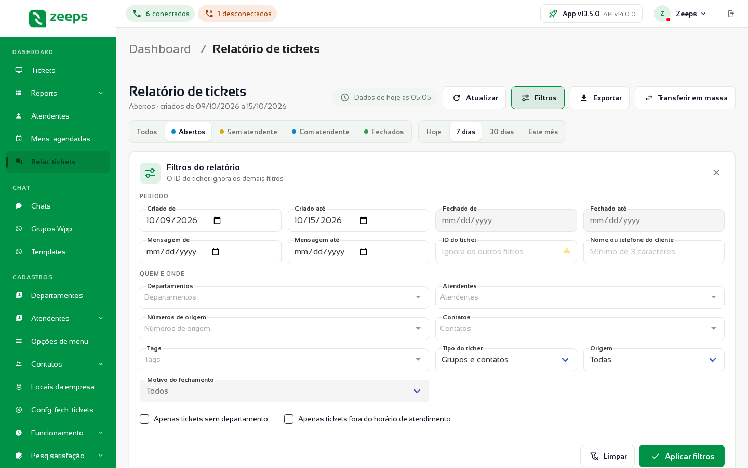Open the Zeeps user account menu
Image resolution: width=748 pixels, height=468 pixels.
(680, 14)
